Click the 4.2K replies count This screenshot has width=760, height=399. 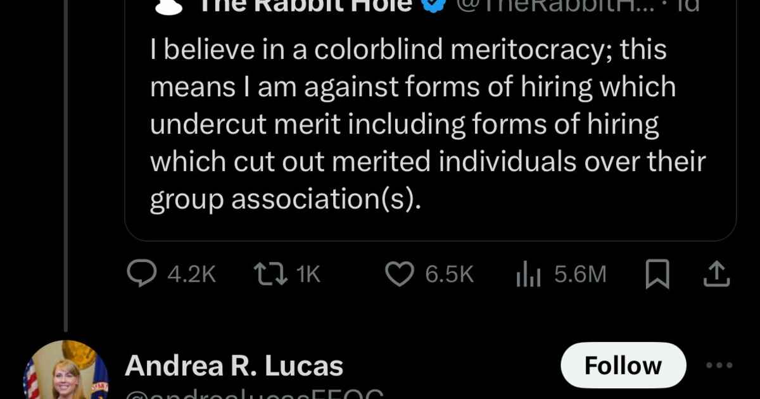(191, 274)
